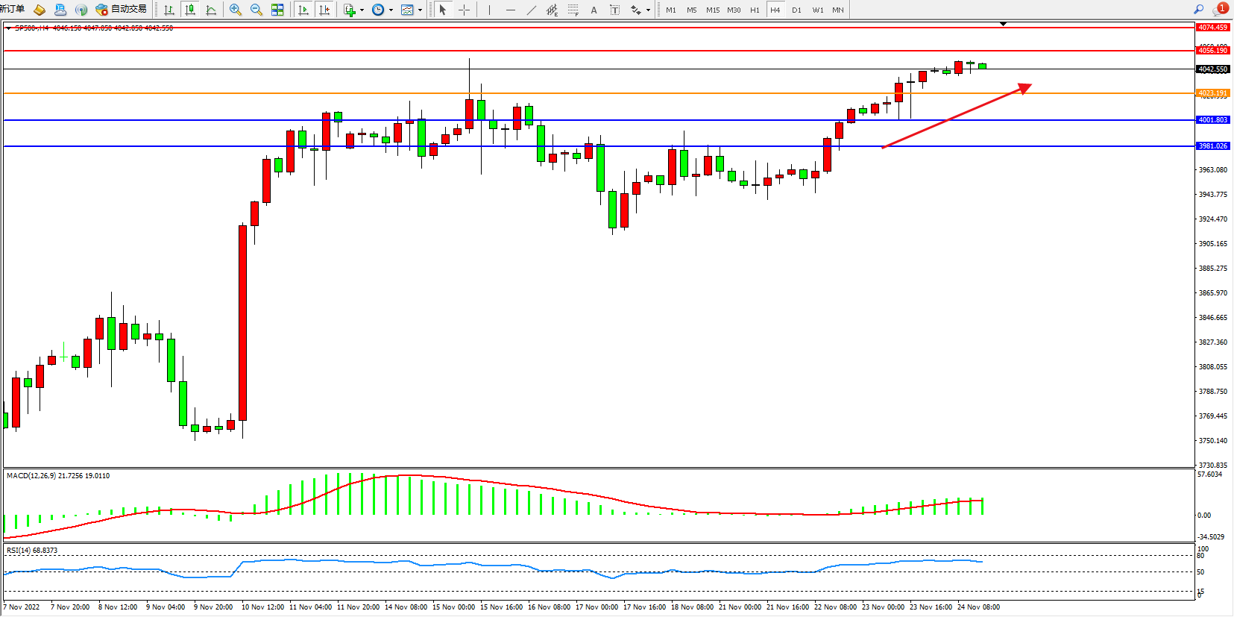The image size is (1234, 617).
Task: Expand the Periods clock dropdown arrow
Action: (x=391, y=10)
